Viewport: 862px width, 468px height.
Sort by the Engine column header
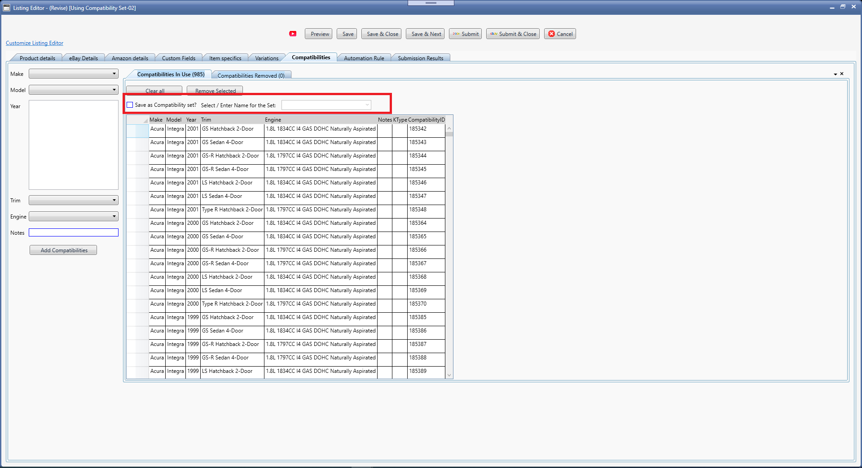[x=321, y=120]
